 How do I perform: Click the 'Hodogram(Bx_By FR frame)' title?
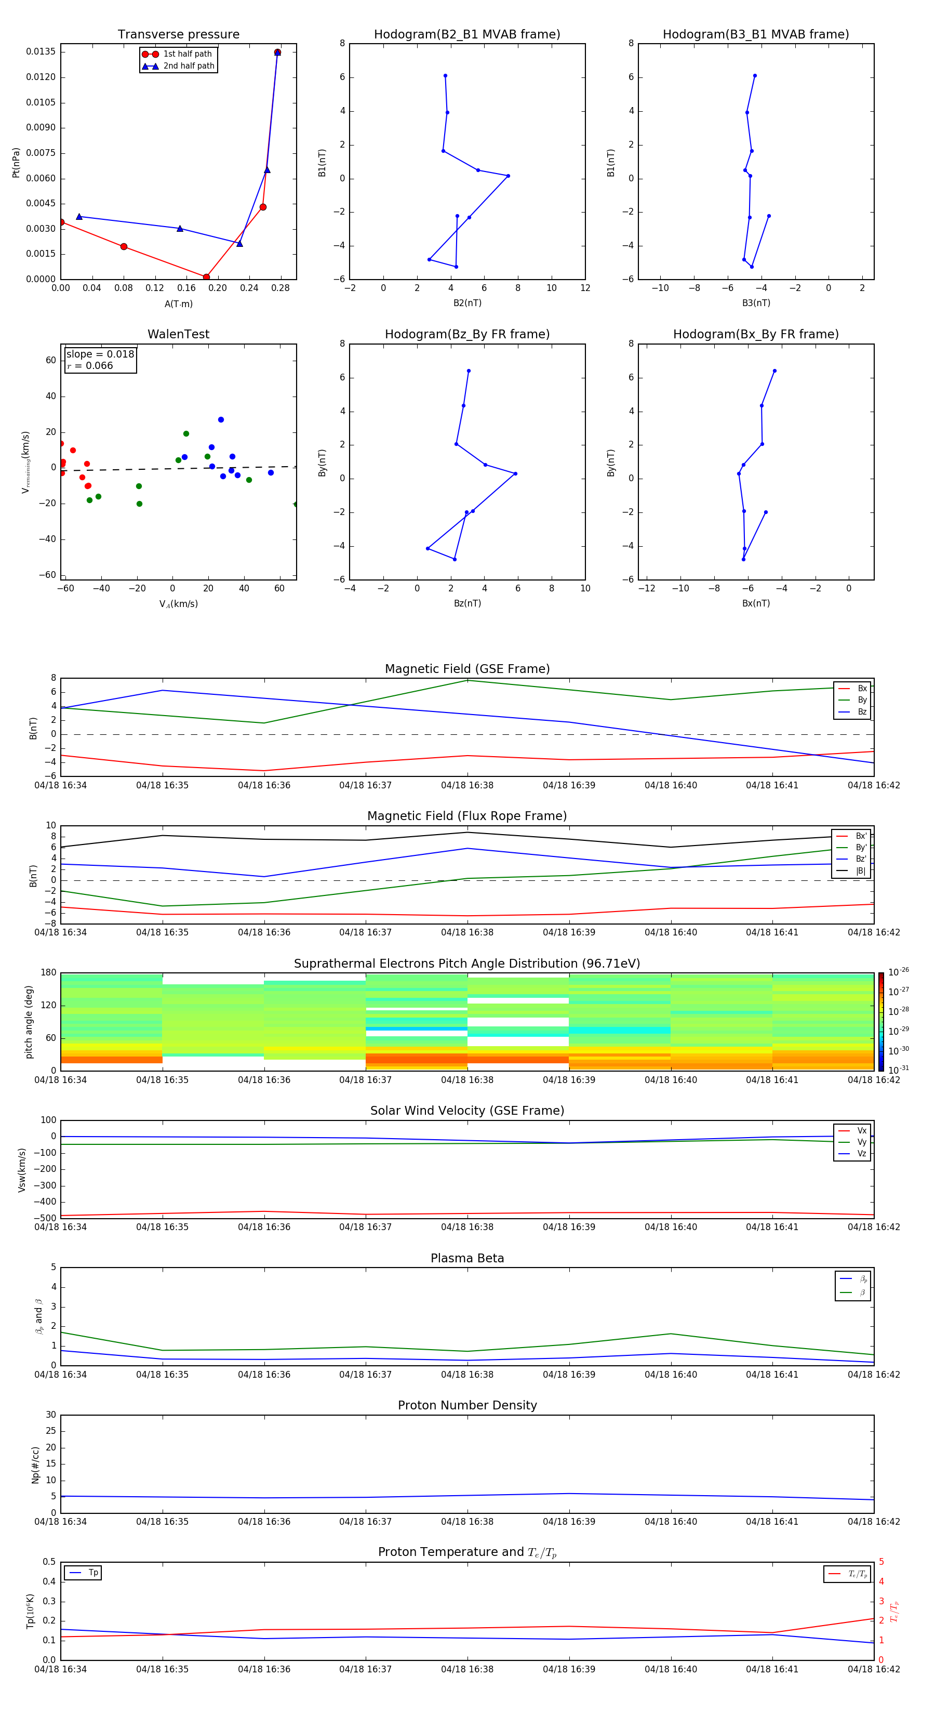pyautogui.click(x=756, y=334)
